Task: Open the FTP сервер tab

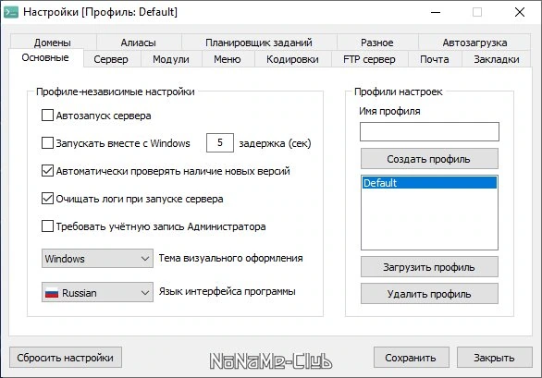Action: pos(370,59)
